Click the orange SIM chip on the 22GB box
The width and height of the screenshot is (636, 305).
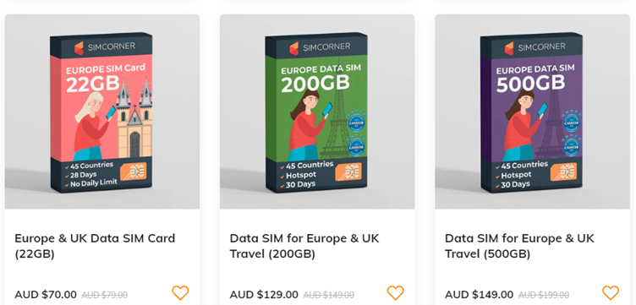click(134, 171)
